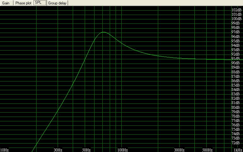Click the 300Hz frequency axis label

(x=179, y=150)
